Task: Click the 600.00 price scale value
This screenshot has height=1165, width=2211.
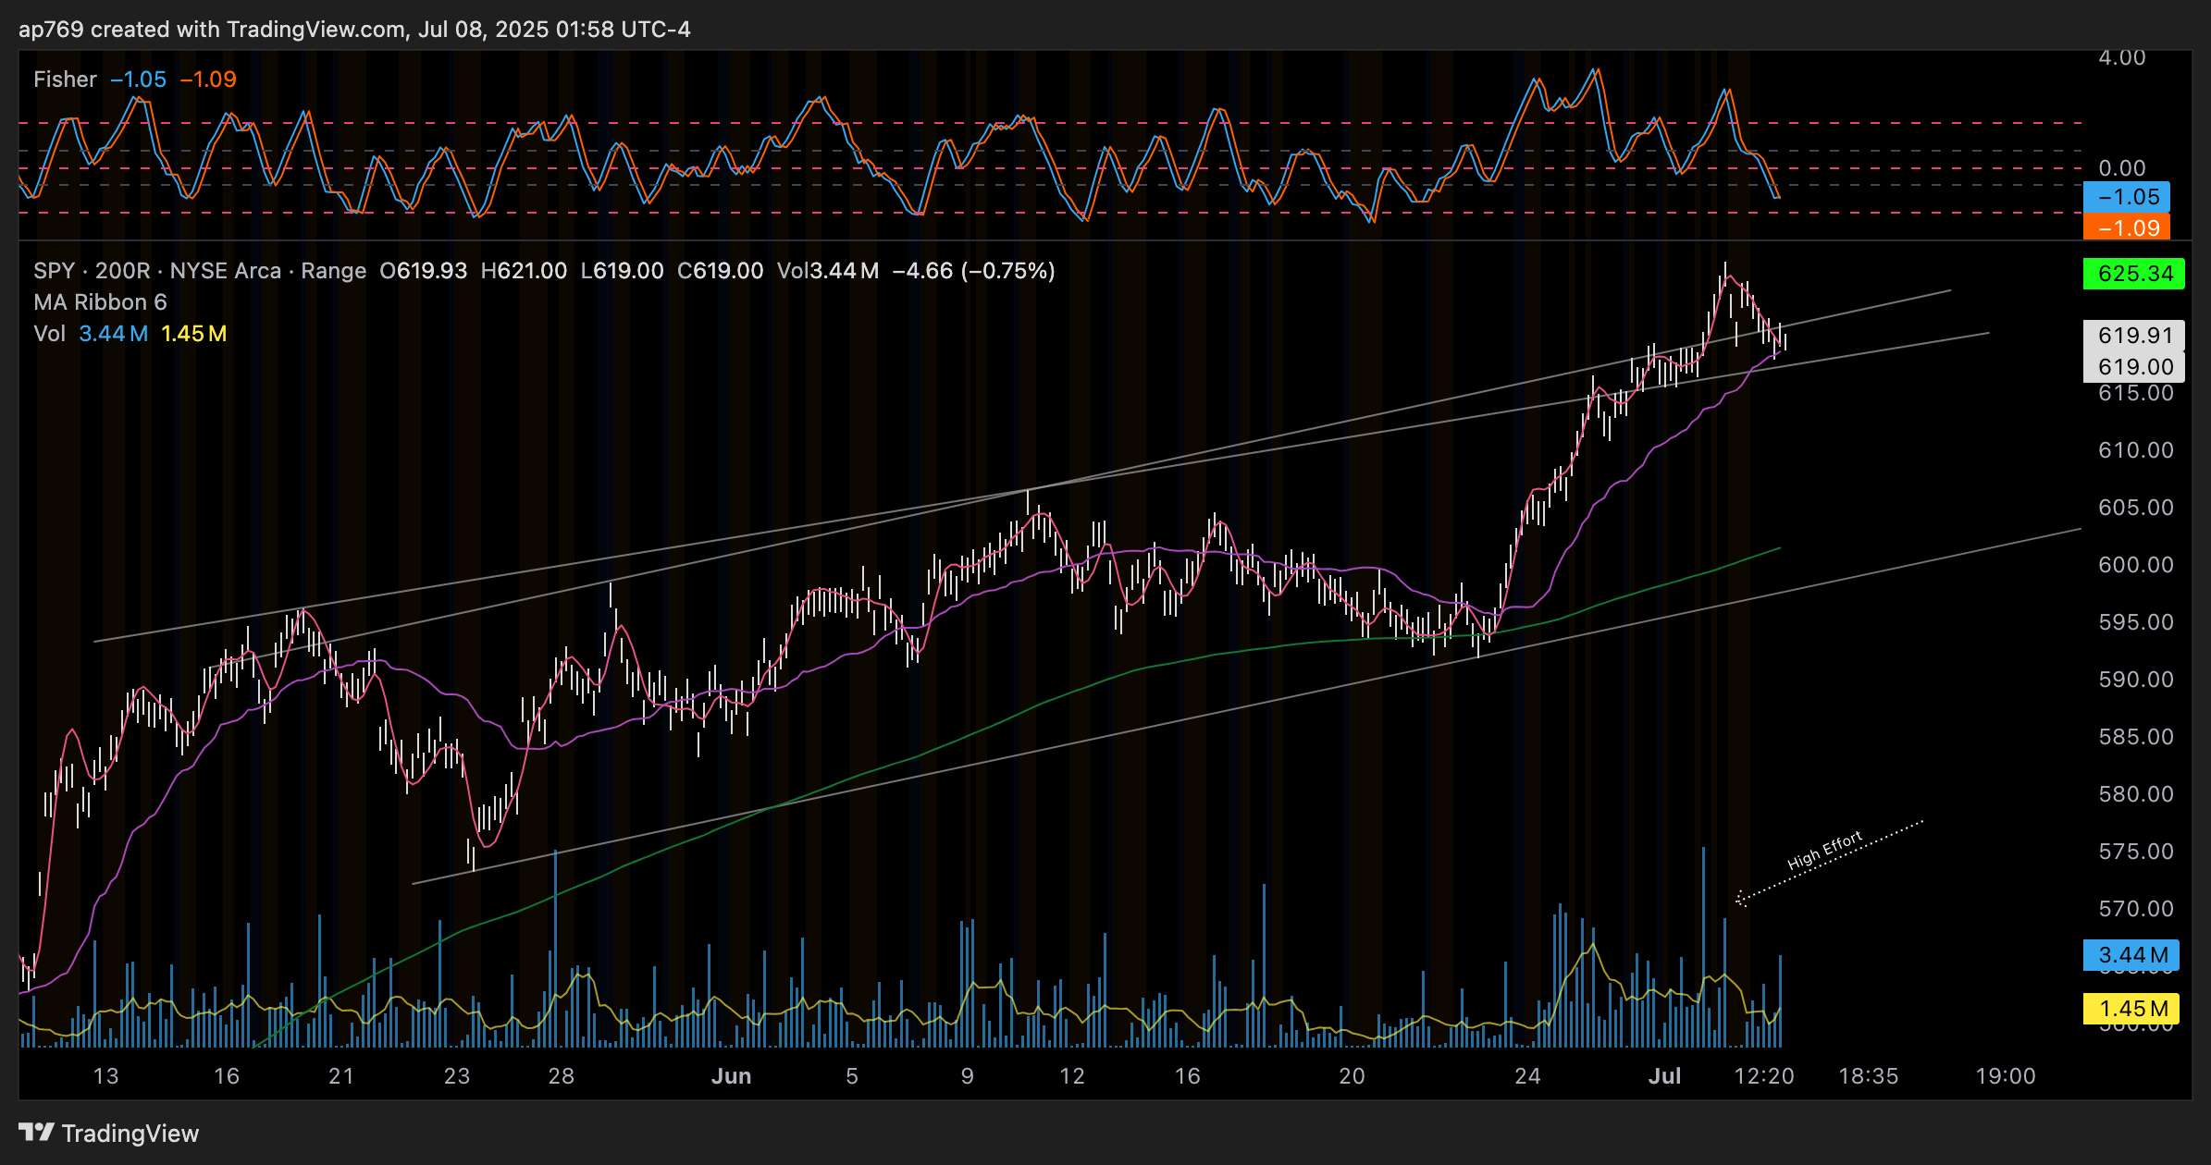Action: (2135, 565)
